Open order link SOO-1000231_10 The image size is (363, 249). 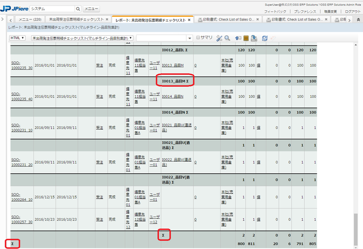click(22, 128)
